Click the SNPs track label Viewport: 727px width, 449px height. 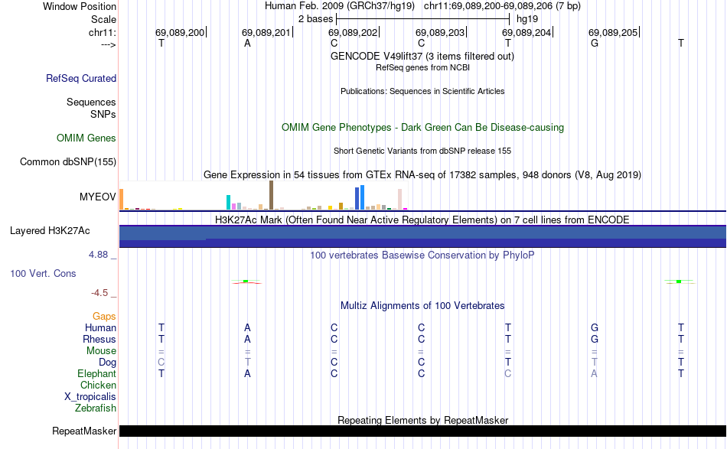pyautogui.click(x=103, y=114)
